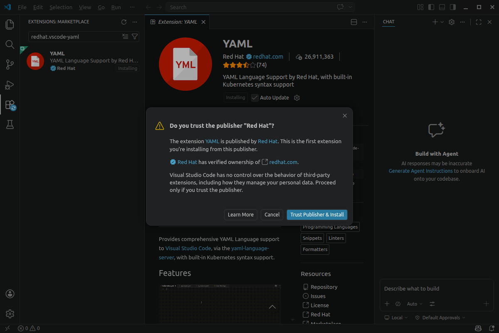Focus the Describe what to build input
This screenshot has height=333, width=499.
[x=437, y=289]
